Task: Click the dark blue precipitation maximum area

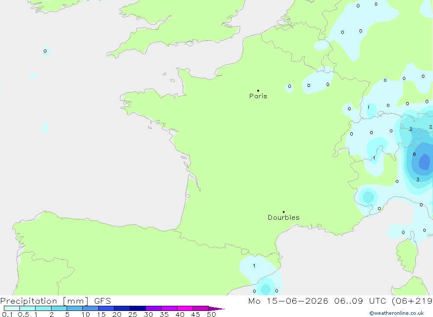Action: 424,162
